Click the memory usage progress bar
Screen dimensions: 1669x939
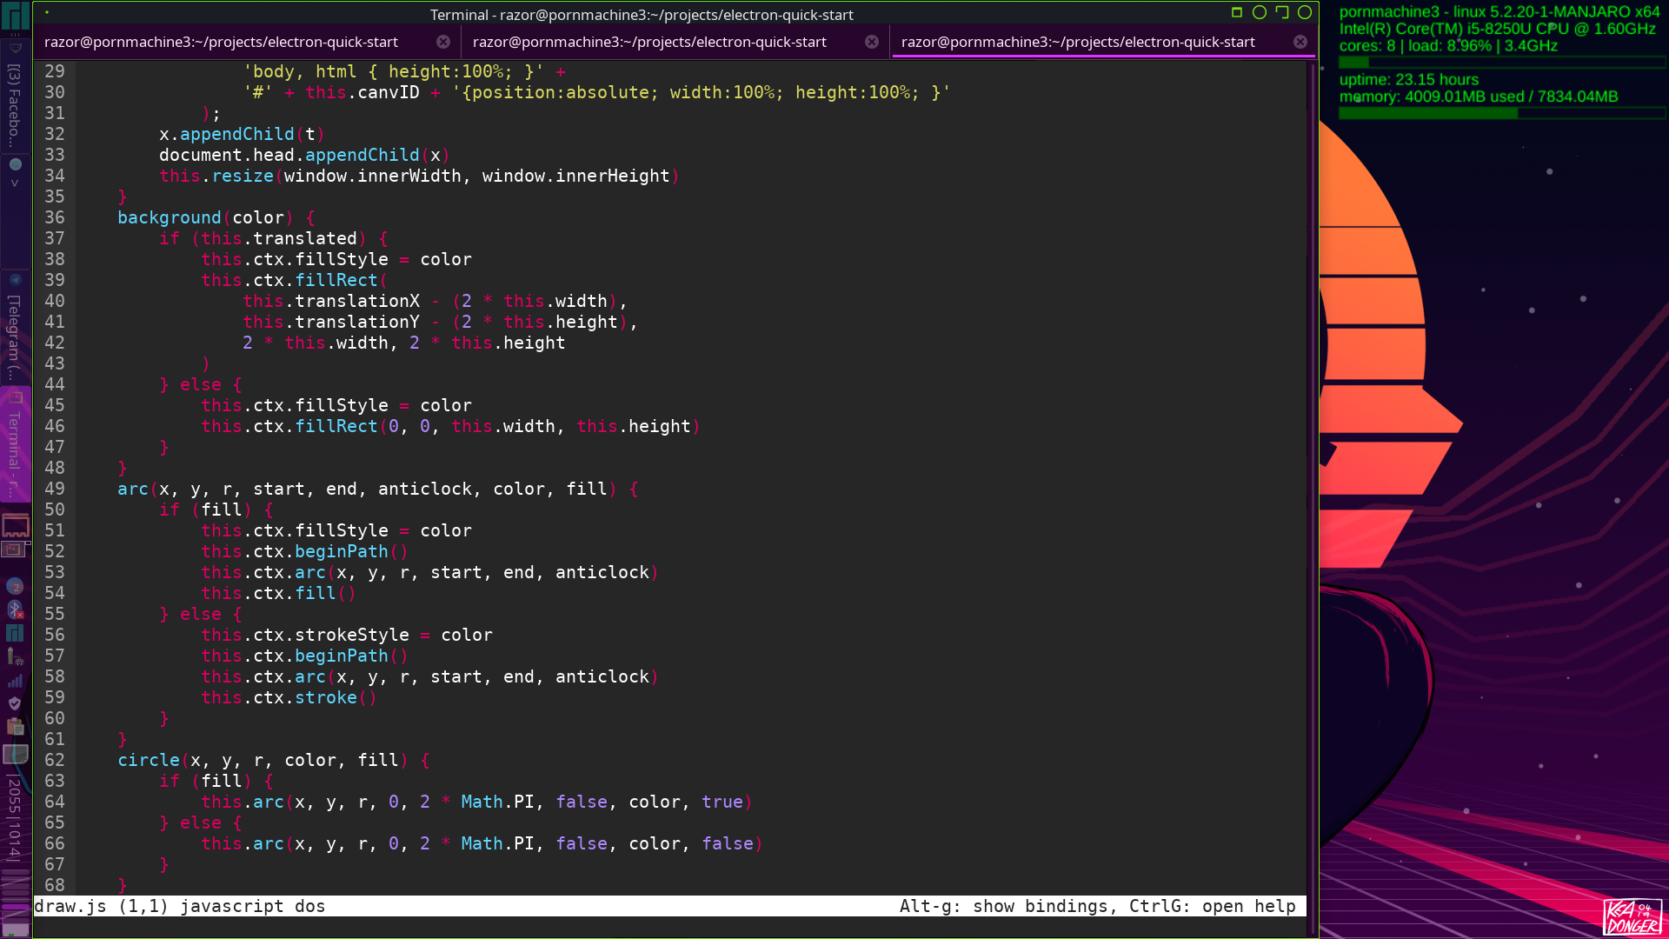click(x=1502, y=113)
